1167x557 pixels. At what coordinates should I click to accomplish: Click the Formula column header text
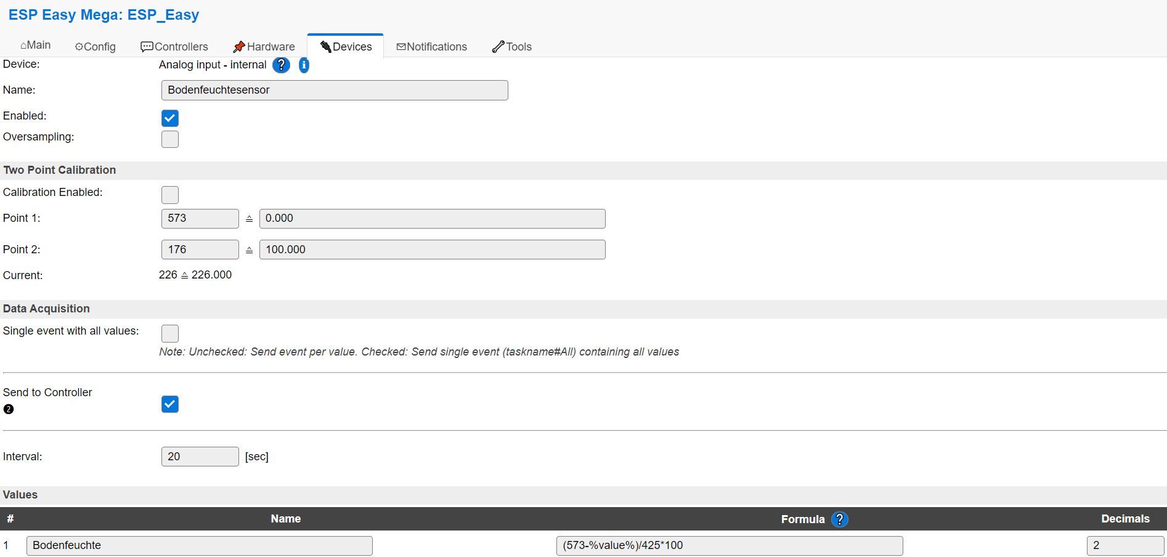(803, 519)
